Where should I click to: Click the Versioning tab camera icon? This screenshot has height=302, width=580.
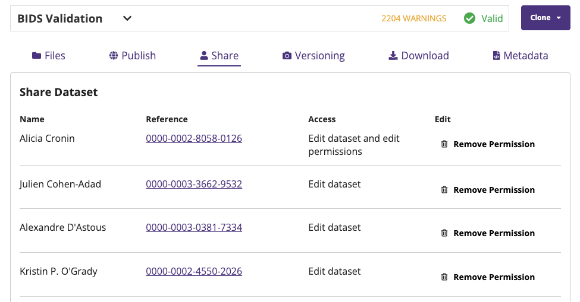[x=287, y=56]
